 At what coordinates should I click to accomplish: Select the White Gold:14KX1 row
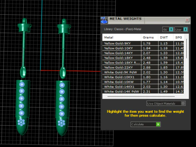[x=143, y=87]
